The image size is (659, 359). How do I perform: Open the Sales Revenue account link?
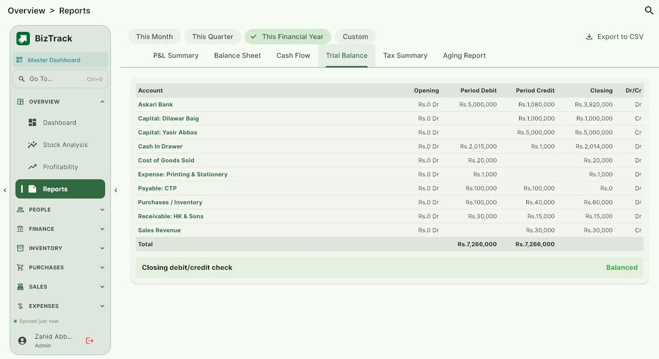coord(159,230)
